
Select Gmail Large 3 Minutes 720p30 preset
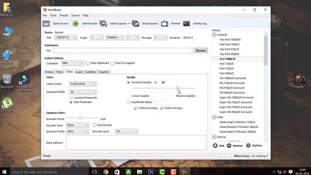point(237,122)
